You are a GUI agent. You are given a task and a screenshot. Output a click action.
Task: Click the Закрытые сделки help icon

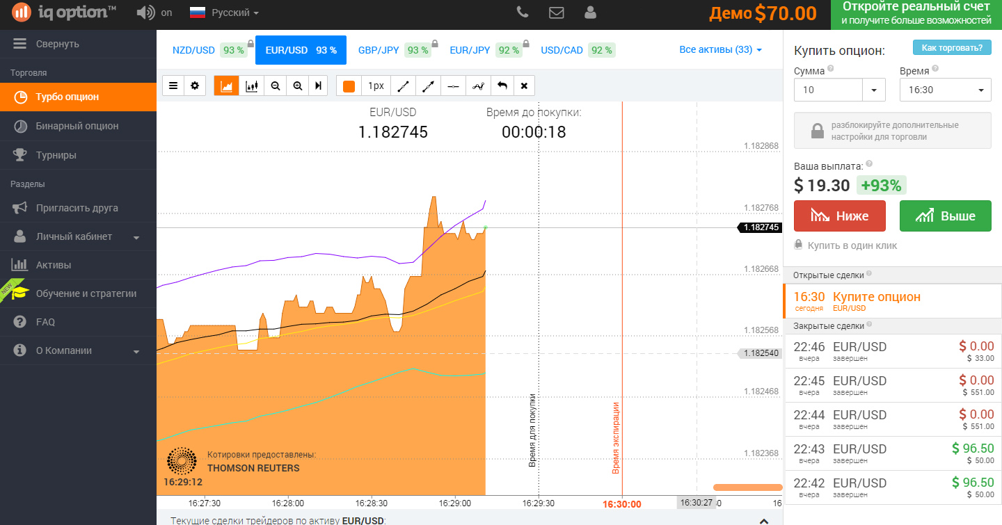tap(870, 325)
